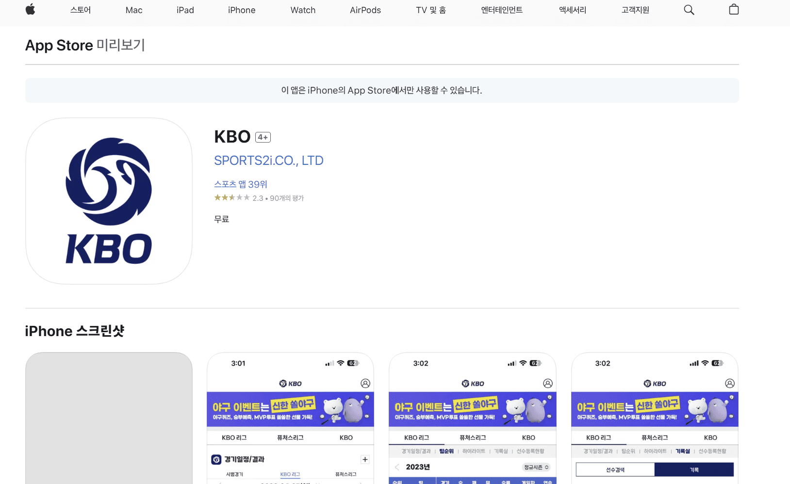Viewport: 790px width, 484px height.
Task: Select KBO 리그 tab in 3:01 screenshot
Action: [234, 437]
